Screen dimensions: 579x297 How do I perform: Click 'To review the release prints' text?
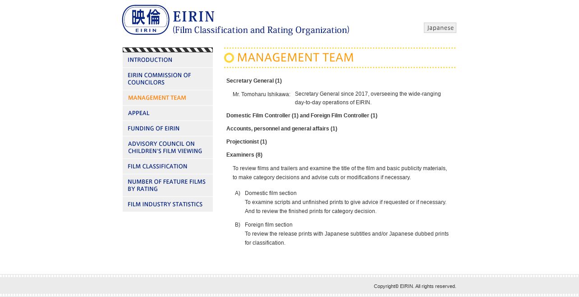click(x=347, y=238)
